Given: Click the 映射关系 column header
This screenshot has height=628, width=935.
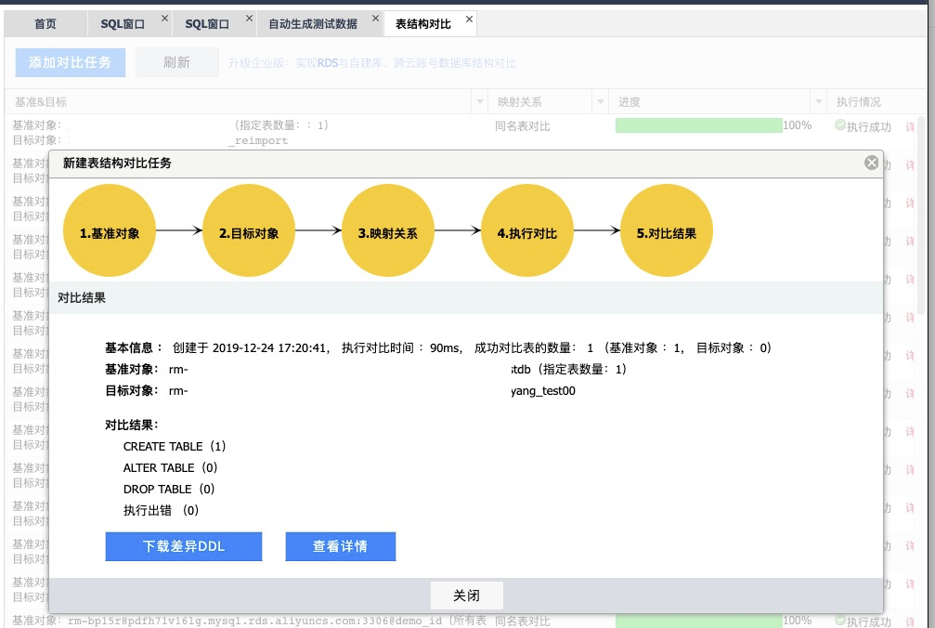Looking at the screenshot, I should (x=540, y=102).
